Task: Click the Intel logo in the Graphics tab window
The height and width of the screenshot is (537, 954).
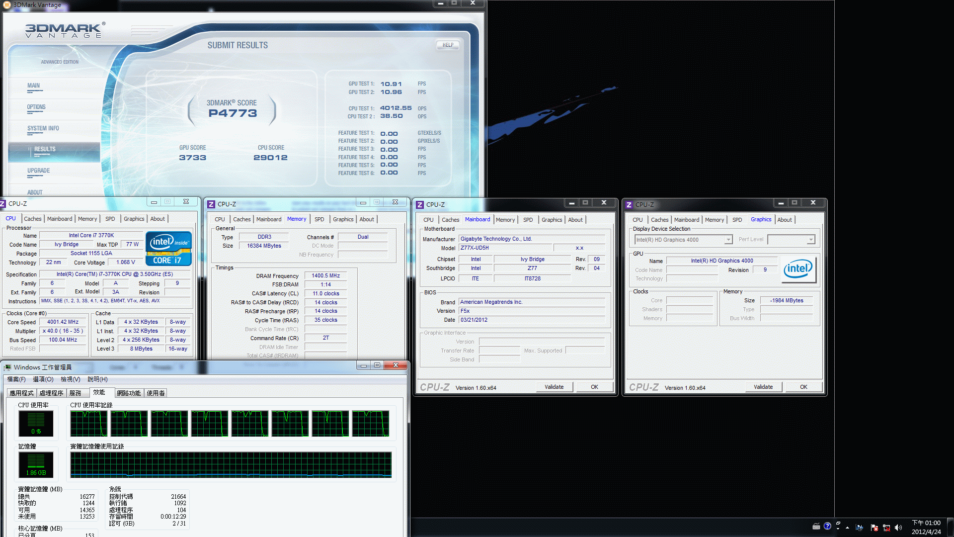Action: (798, 269)
